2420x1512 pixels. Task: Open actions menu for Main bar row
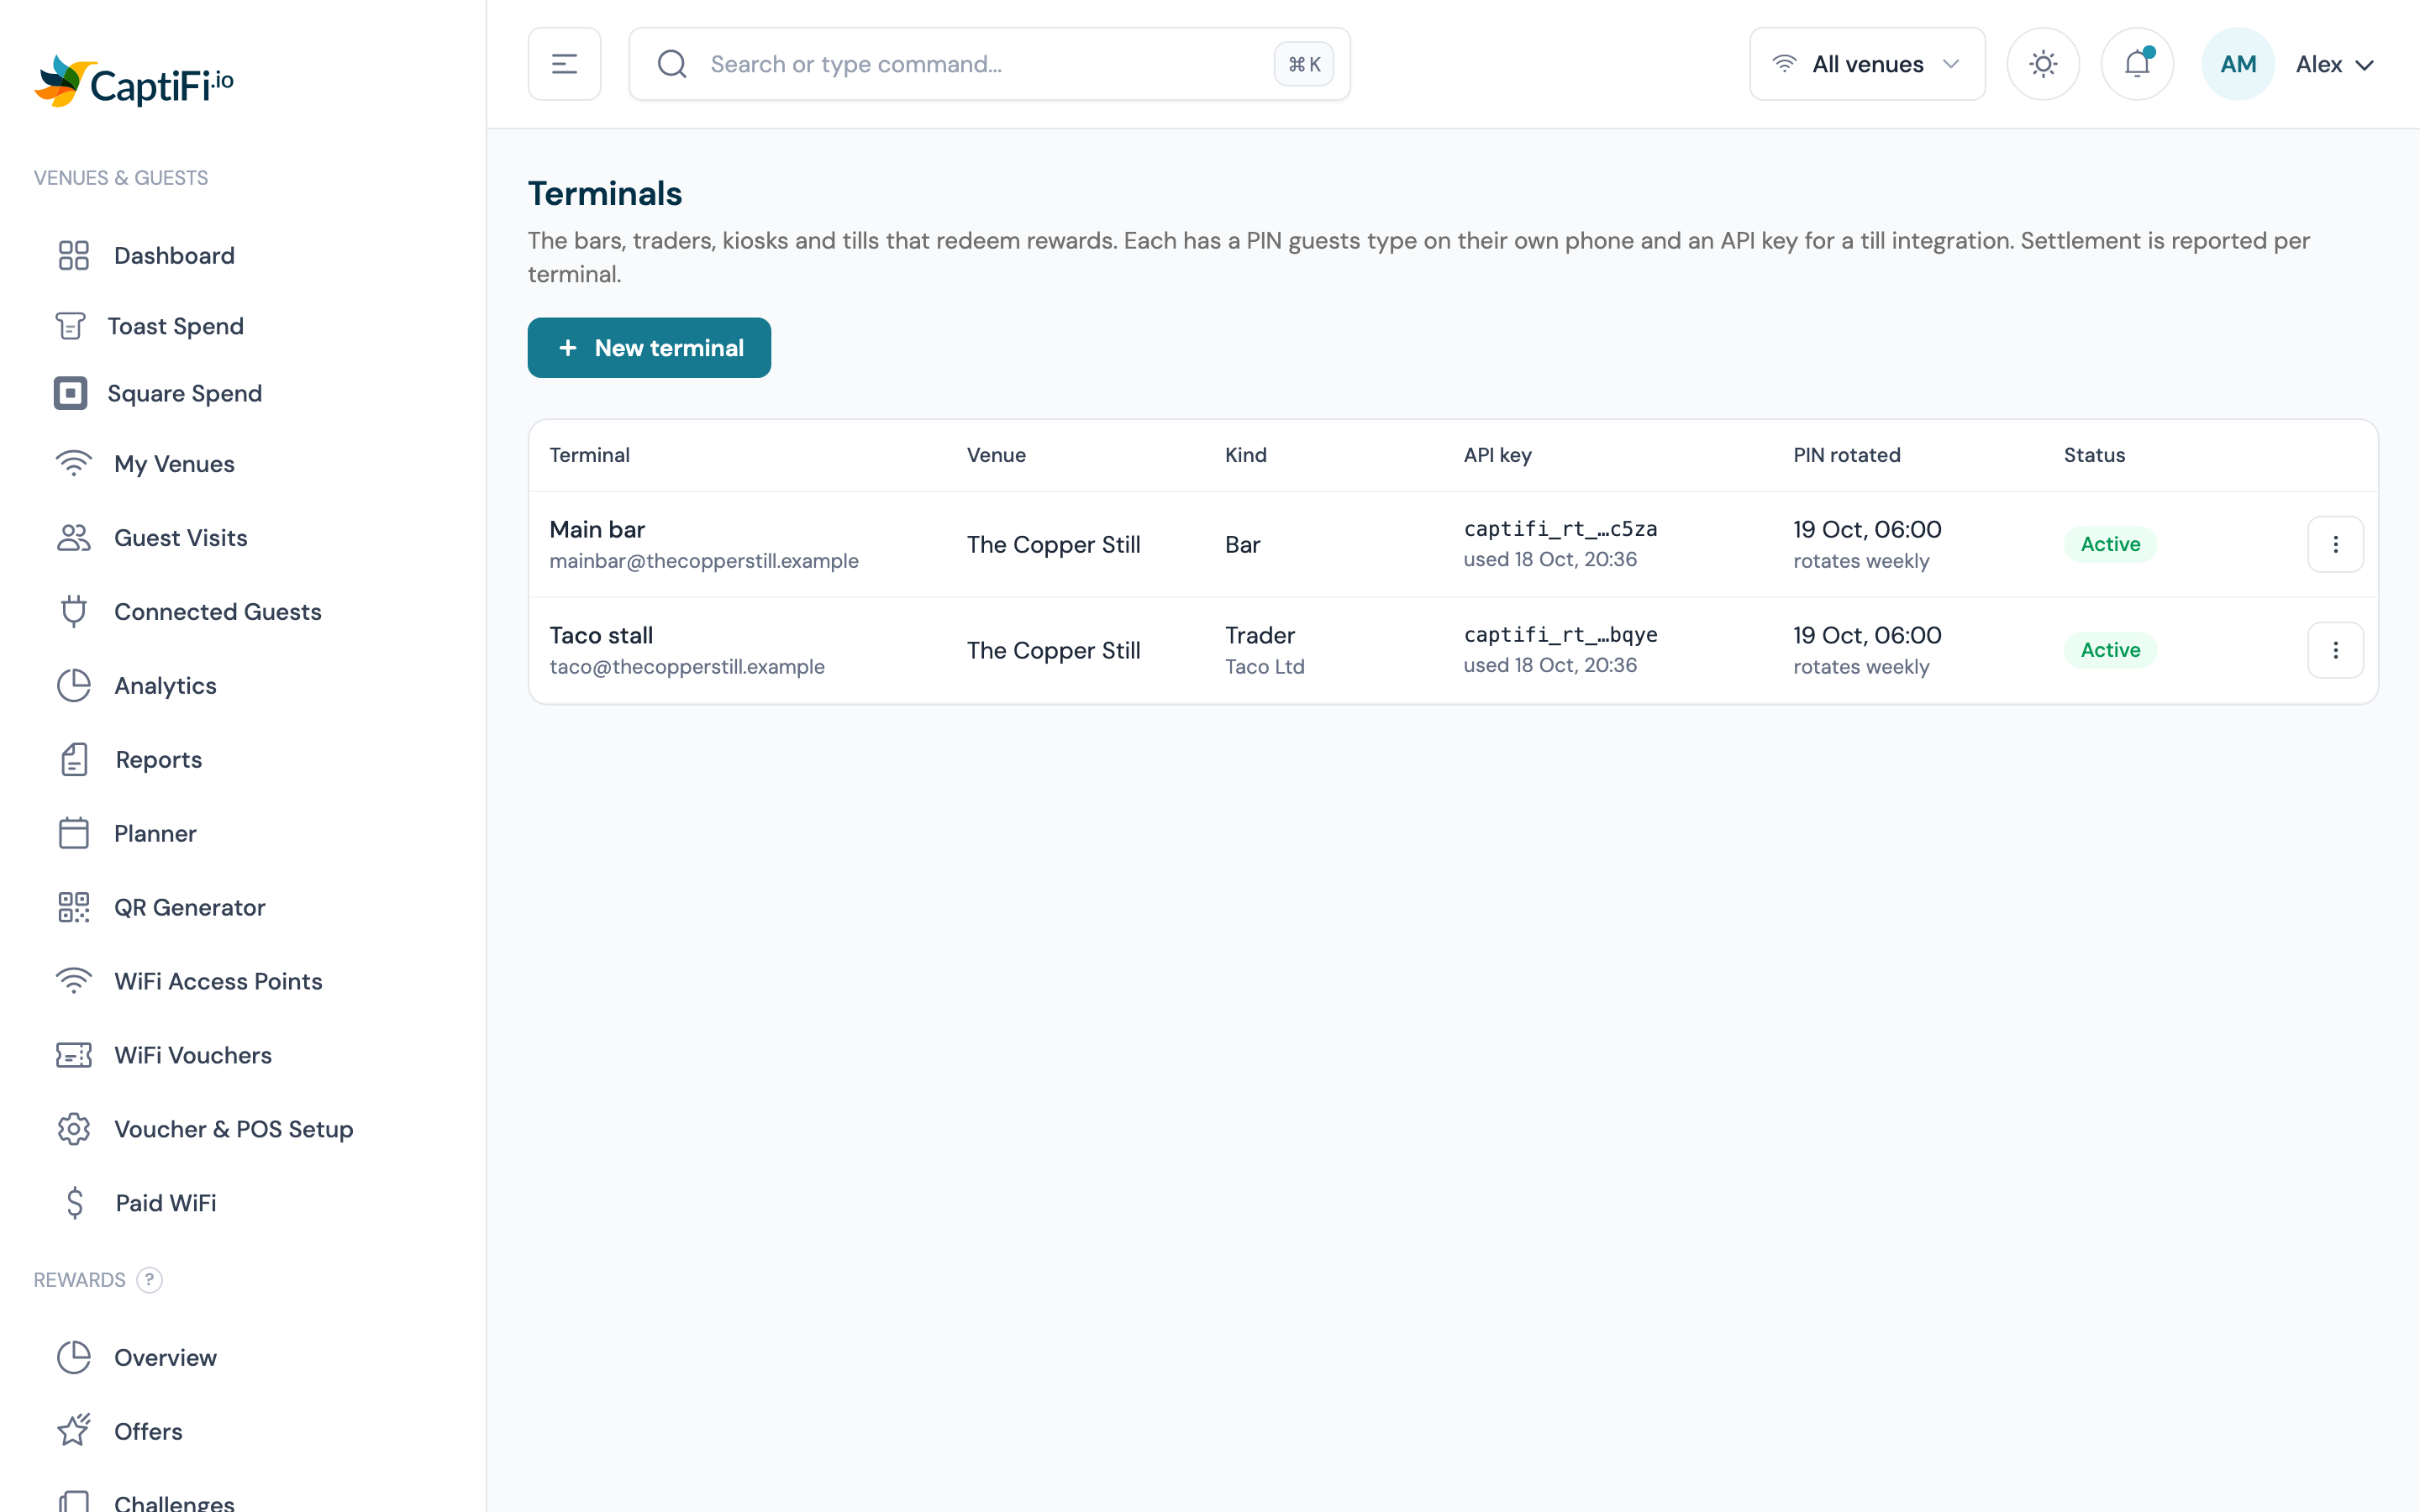[2335, 544]
